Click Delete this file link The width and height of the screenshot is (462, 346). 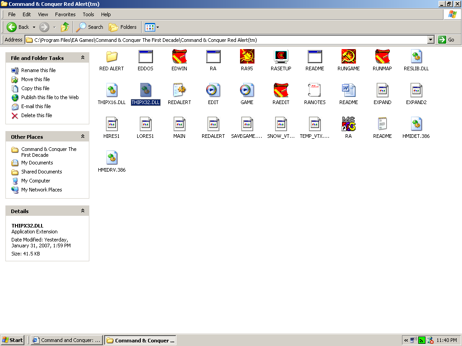[37, 115]
